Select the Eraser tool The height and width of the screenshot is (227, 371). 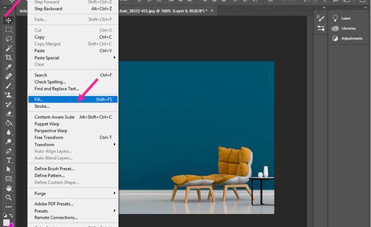9,113
